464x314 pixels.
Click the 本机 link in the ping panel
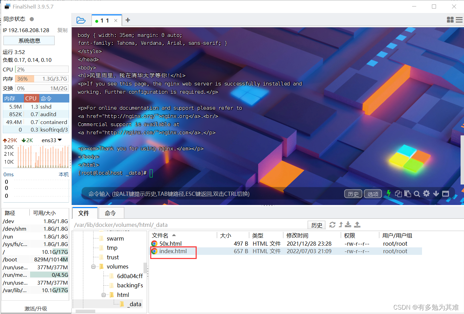(64, 175)
